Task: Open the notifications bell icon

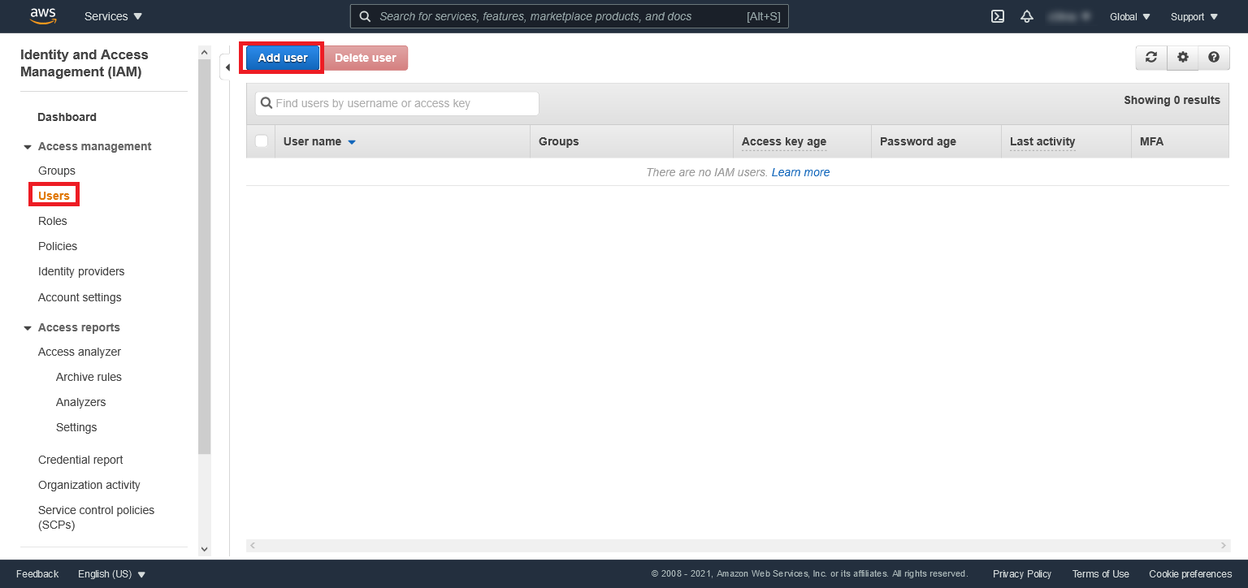Action: (1027, 16)
